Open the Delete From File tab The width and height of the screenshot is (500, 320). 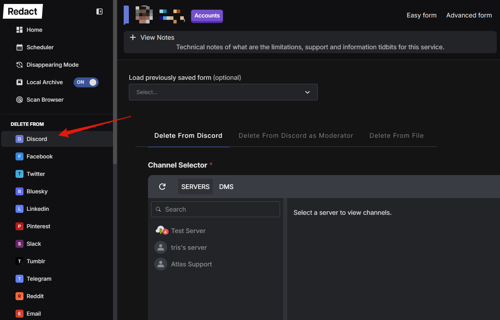pos(396,135)
